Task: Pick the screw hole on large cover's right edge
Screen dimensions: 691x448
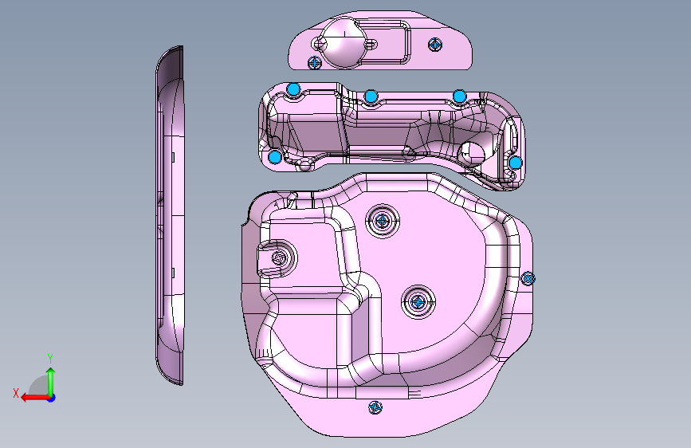Action: (x=528, y=278)
